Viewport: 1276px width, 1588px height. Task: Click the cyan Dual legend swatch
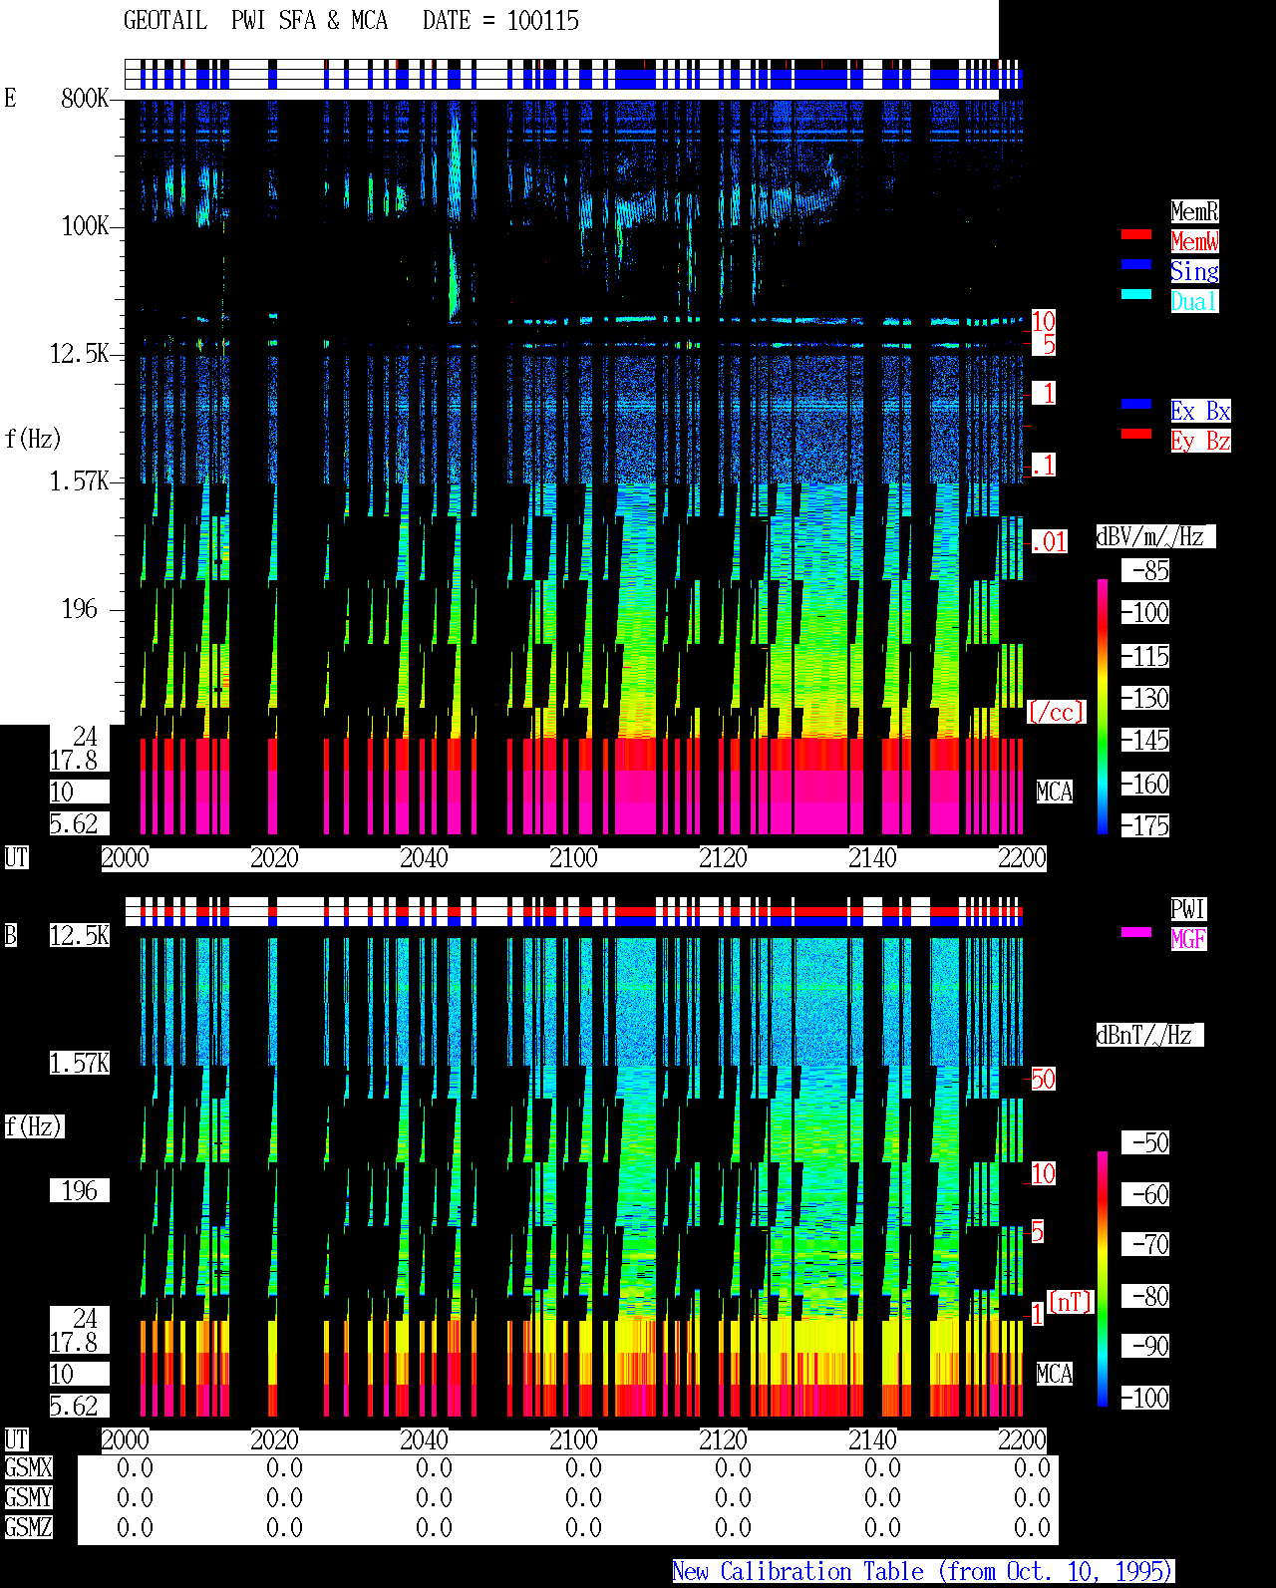pyautogui.click(x=1136, y=294)
